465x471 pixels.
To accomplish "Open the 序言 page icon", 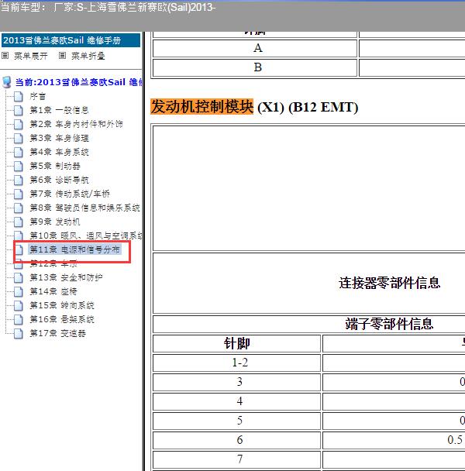I will (19, 97).
